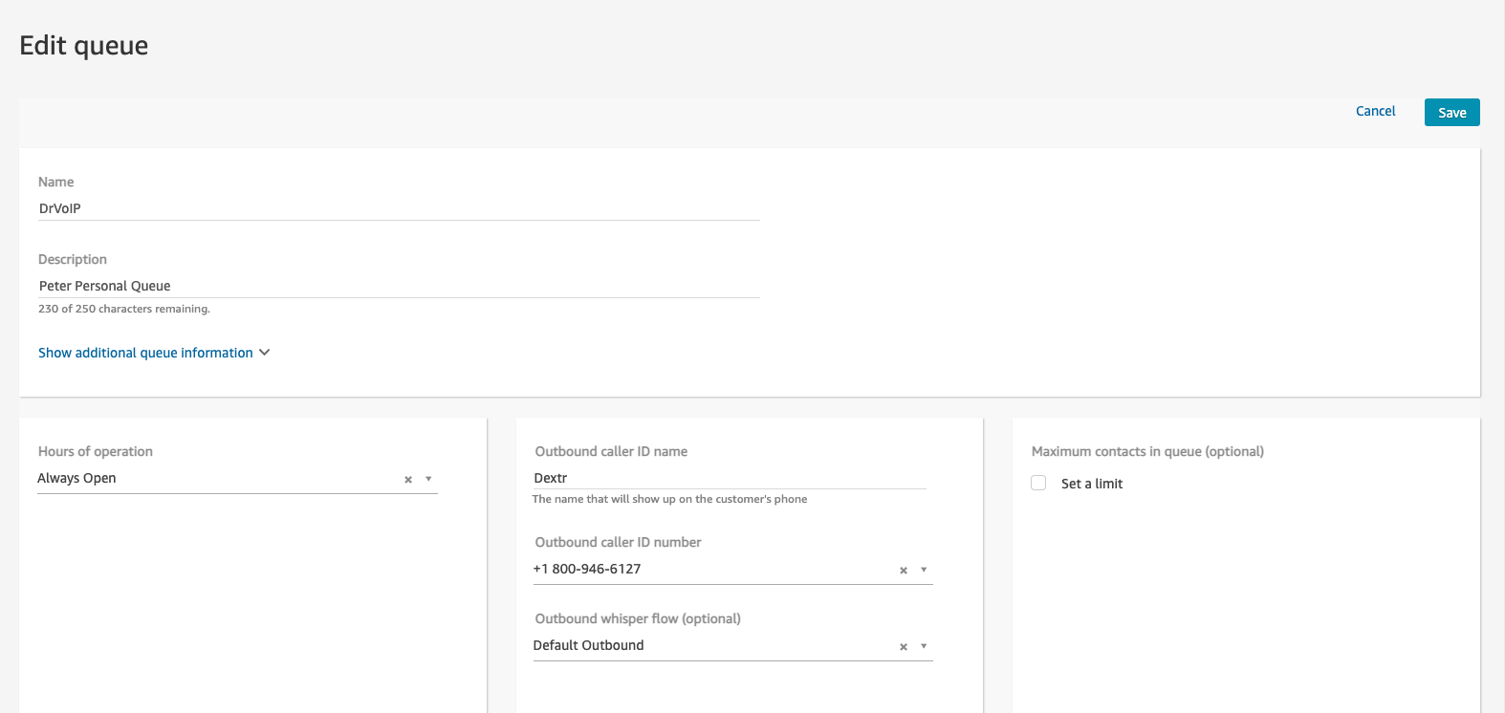Image resolution: width=1505 pixels, height=713 pixels.
Task: Clear the Hours of operation selection
Action: (408, 480)
